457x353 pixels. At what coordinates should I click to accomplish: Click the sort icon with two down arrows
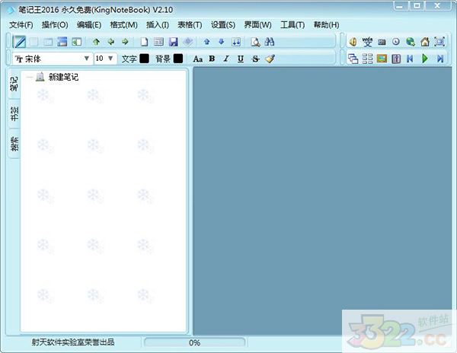pos(236,42)
